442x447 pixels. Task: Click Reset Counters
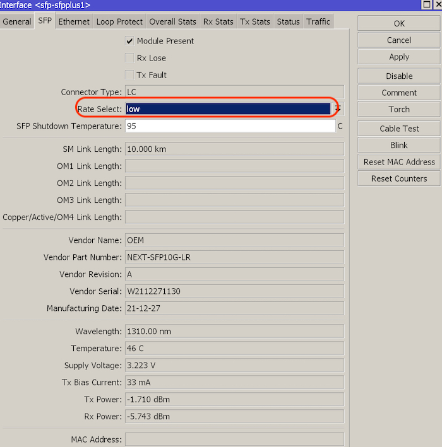[399, 179]
